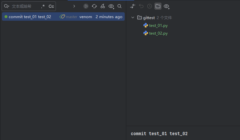Click author name venom
This screenshot has height=140, width=240.
click(x=86, y=17)
